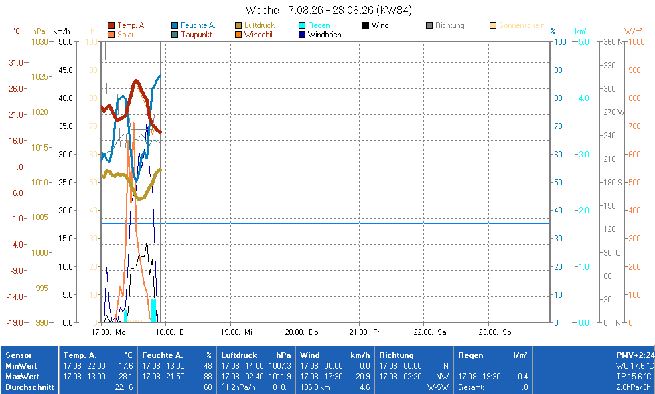Click the 'Luftdruck' table column header
Viewport: 655px width, 394px height.
(x=239, y=355)
